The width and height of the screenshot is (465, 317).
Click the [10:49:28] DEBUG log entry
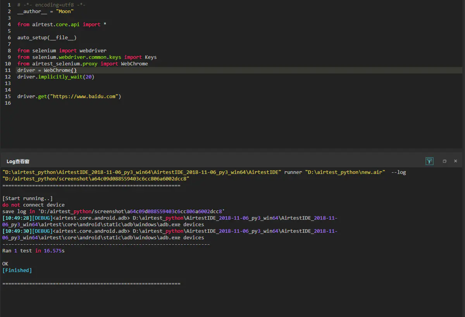pyautogui.click(x=170, y=222)
